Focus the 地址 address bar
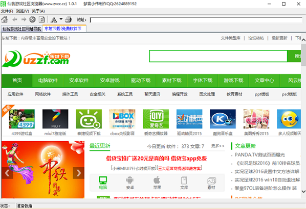This screenshot has height=209, width=306. [x=196, y=20]
